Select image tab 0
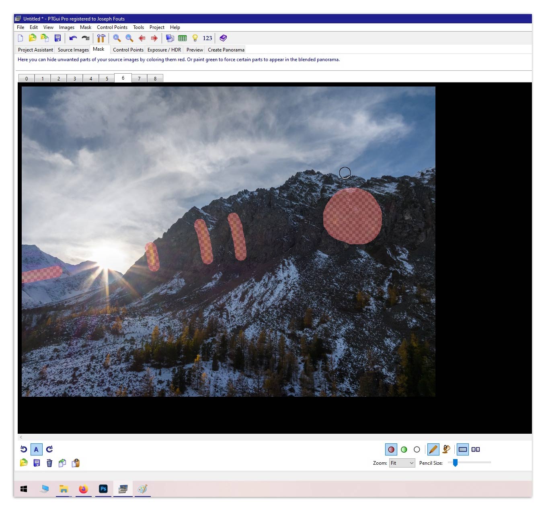 [x=27, y=78]
